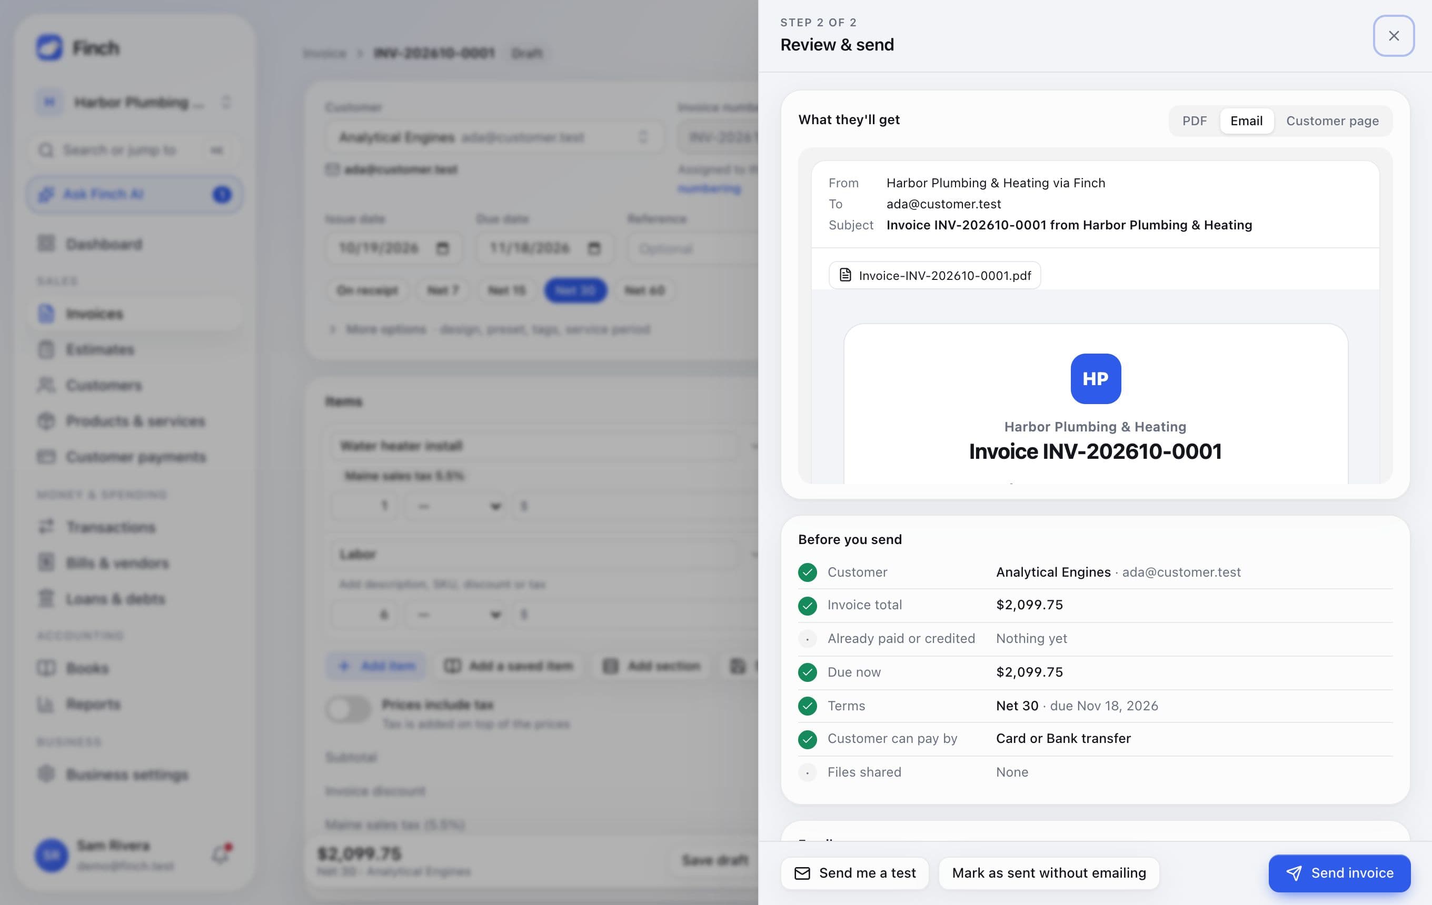Screen dimensions: 1432x905
Task: Open the Customer page preview tab
Action: [1331, 120]
